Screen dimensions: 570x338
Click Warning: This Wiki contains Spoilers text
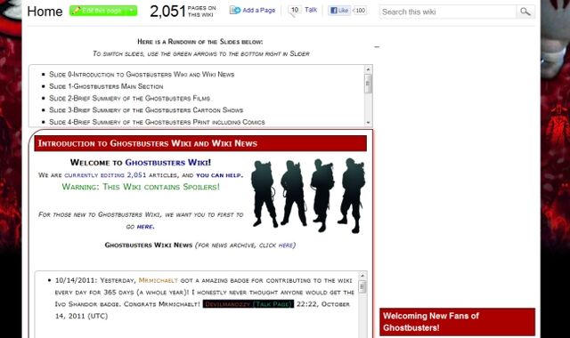click(141, 187)
